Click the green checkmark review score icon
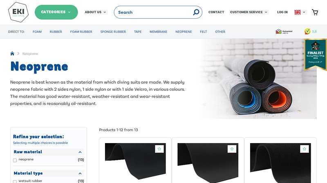Viewport: 327px width, 183px height. tap(307, 32)
